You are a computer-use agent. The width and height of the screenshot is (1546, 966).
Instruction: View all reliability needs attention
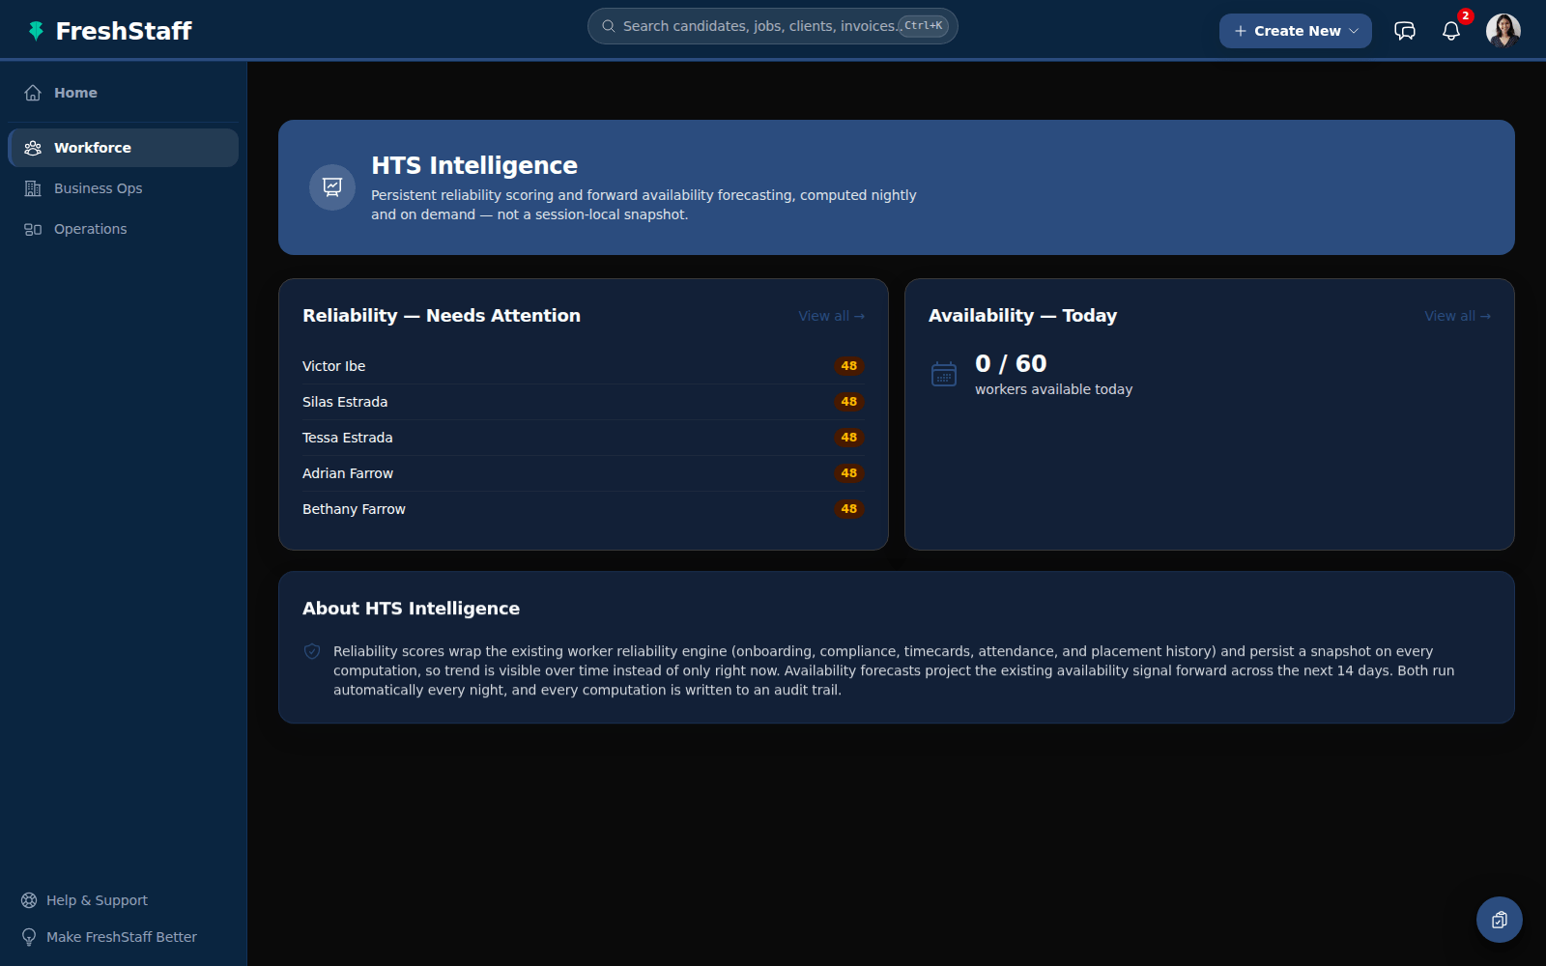tap(831, 316)
